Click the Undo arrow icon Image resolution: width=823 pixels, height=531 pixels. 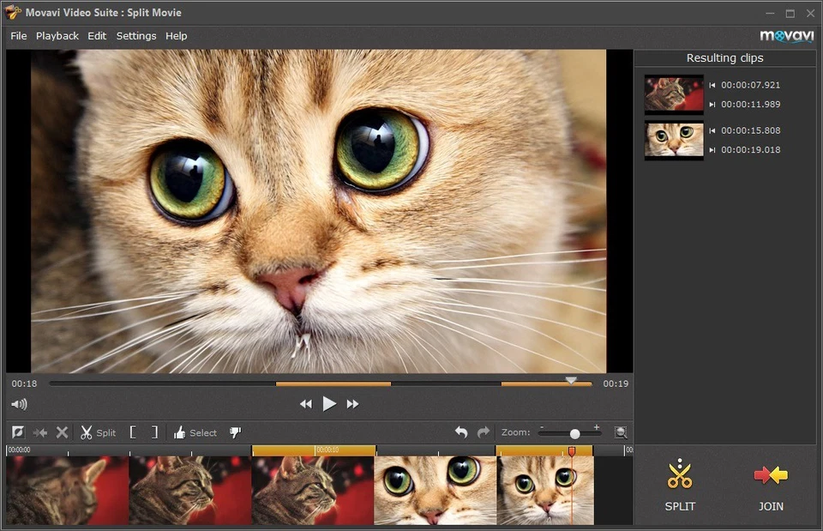(461, 432)
